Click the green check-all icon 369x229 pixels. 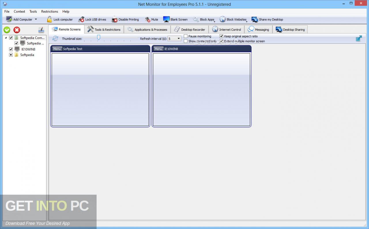pos(7,30)
